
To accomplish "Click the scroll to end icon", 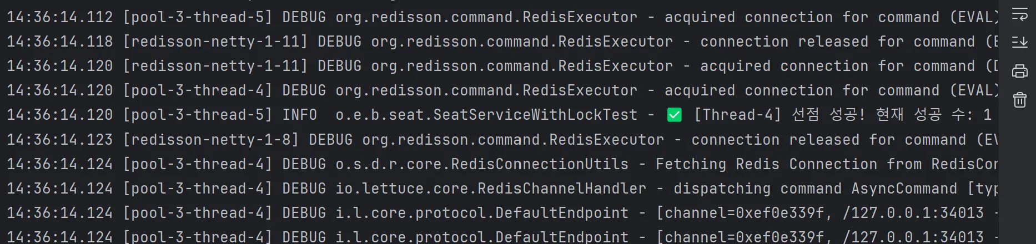I will [x=1019, y=42].
